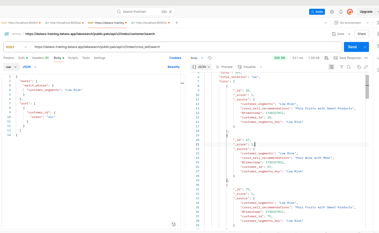Click the blue Send button

[x=352, y=47]
